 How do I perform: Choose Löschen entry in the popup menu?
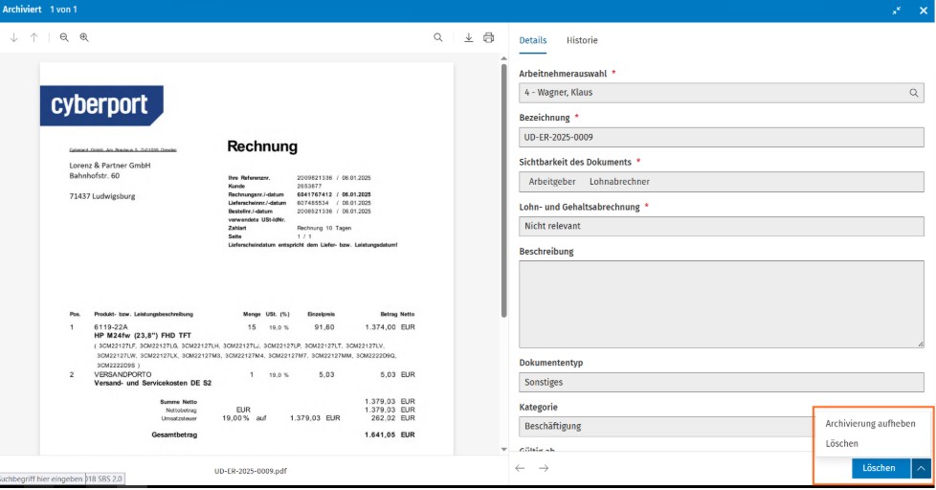[x=841, y=443]
